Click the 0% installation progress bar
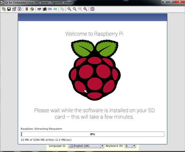The width and height of the screenshot is (185, 152). [x=92, y=134]
